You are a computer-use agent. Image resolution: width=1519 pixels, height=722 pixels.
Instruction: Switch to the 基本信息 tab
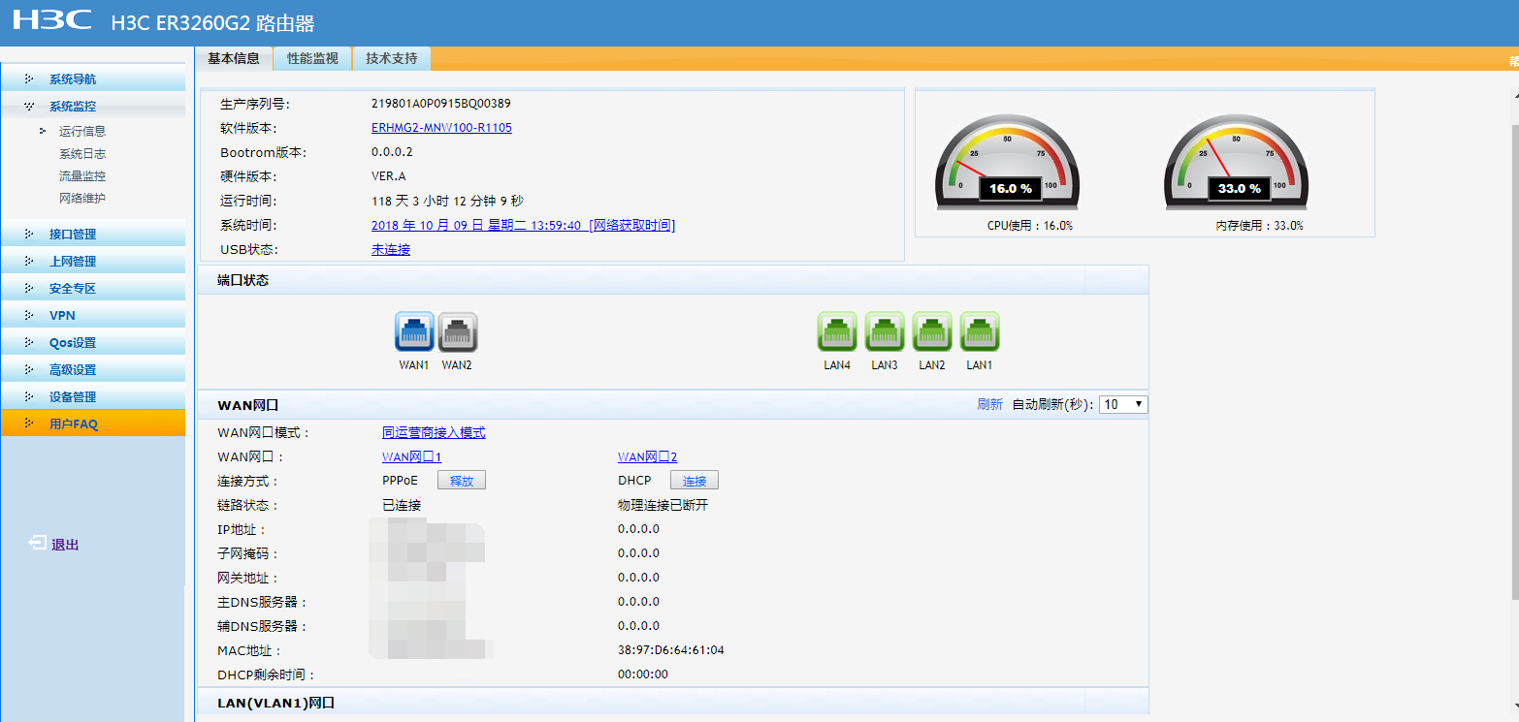[234, 58]
